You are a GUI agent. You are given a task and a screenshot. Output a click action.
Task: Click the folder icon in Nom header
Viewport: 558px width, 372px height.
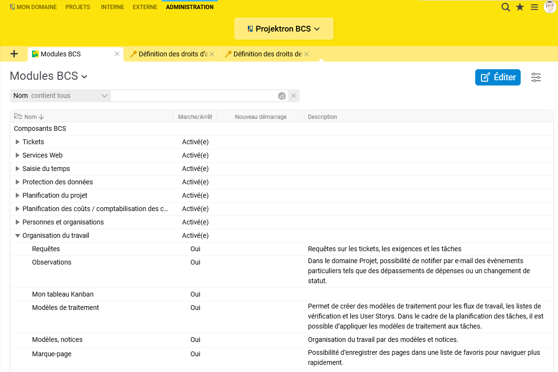pos(18,117)
